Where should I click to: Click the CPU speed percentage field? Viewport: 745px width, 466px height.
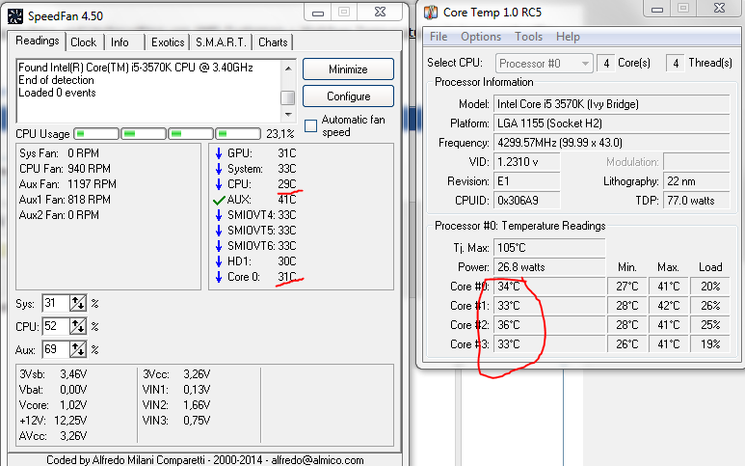pyautogui.click(x=56, y=326)
